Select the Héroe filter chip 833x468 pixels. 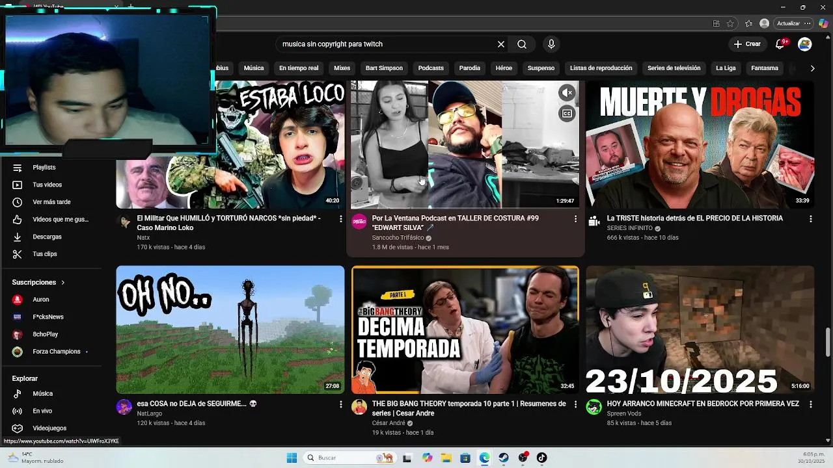pos(504,68)
